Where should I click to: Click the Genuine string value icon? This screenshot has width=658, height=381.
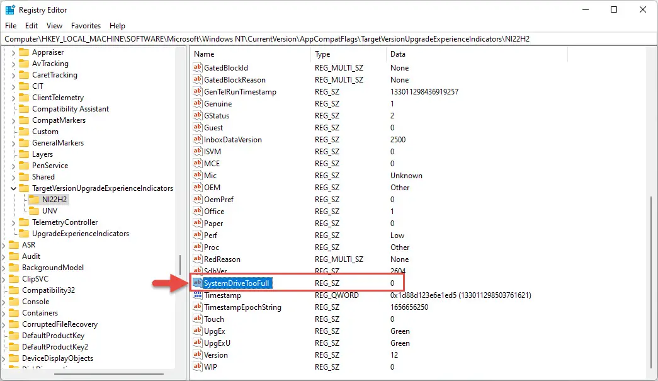pyautogui.click(x=198, y=104)
